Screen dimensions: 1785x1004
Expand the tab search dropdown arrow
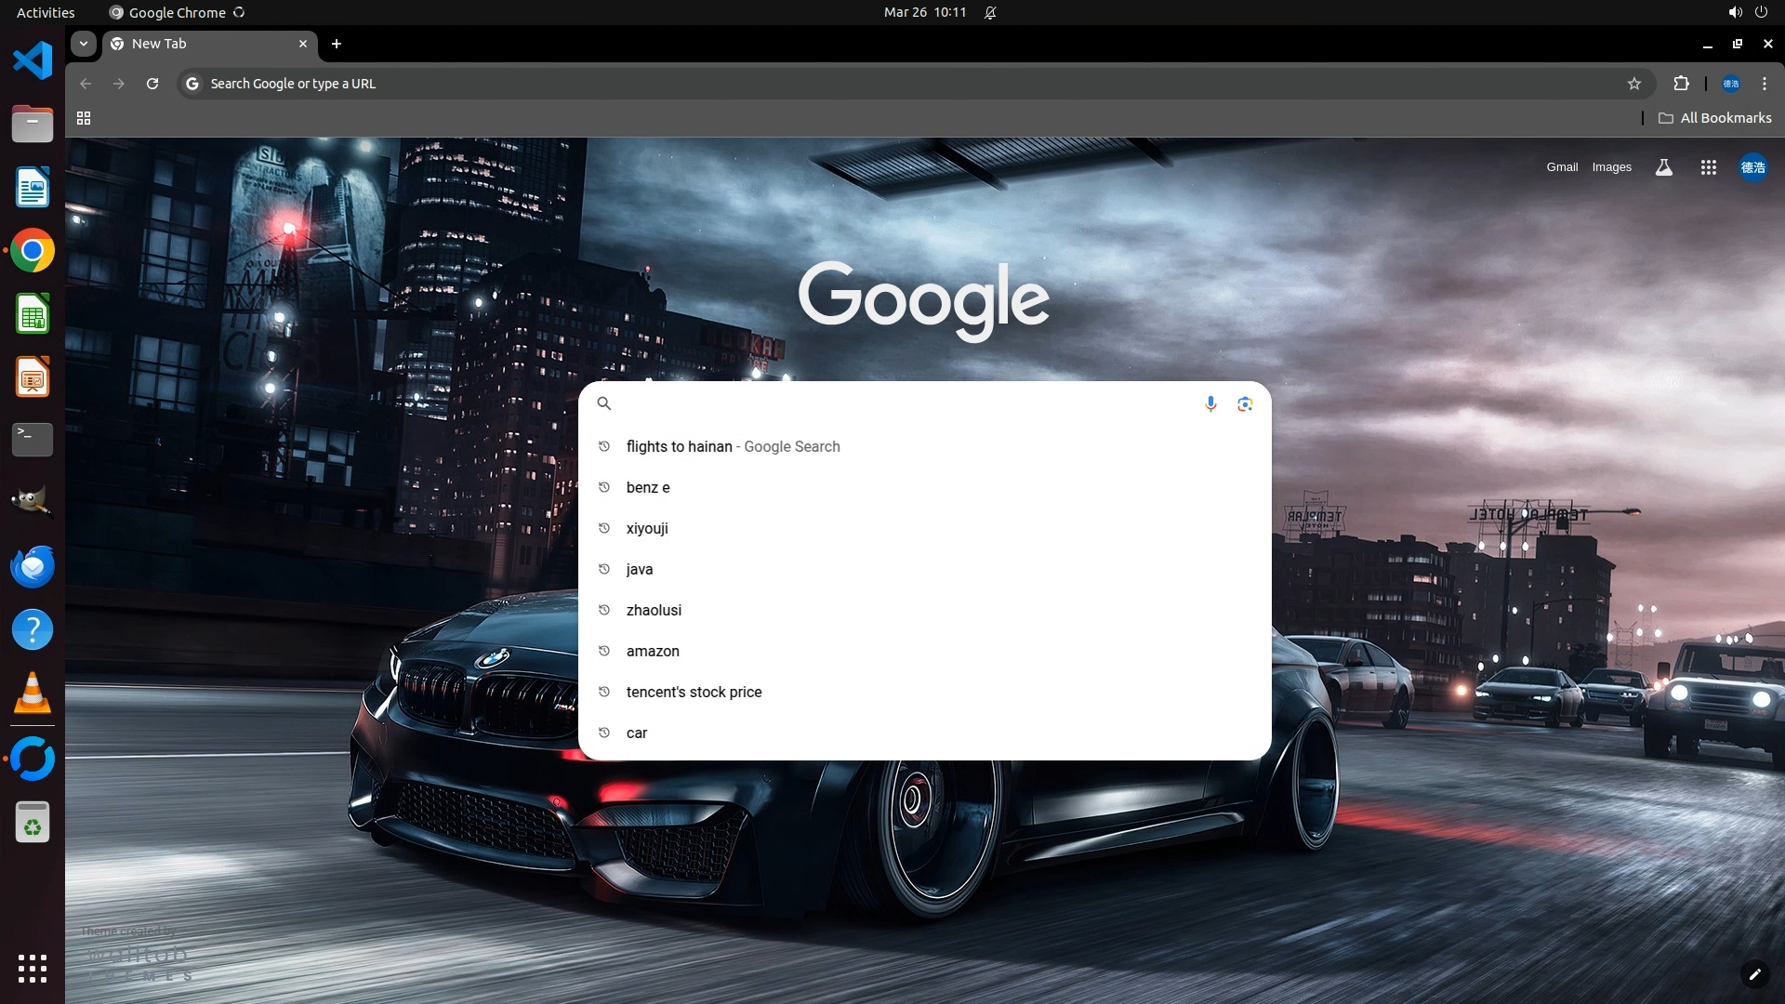tap(84, 44)
